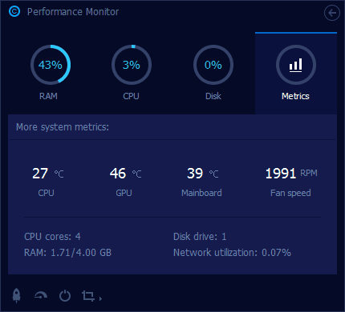Click the GPU 46 °C temperature reading
Image resolution: width=345 pixels, height=312 pixels.
(125, 174)
